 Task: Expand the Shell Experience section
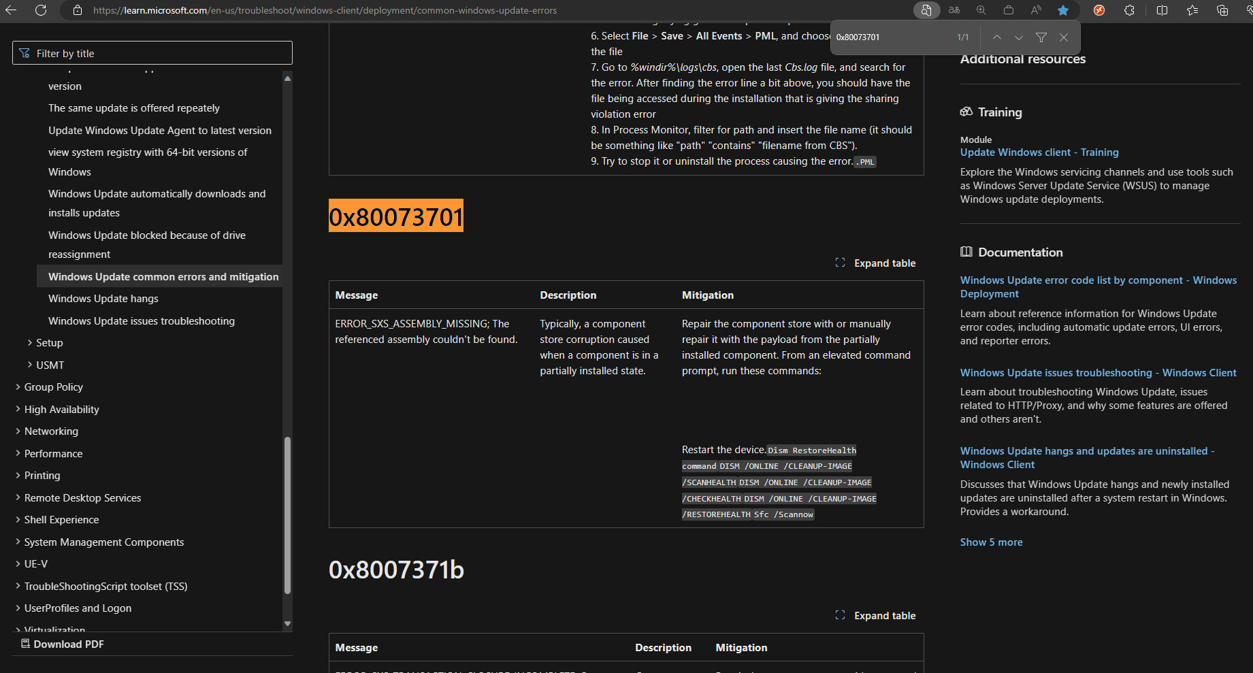pyautogui.click(x=57, y=520)
